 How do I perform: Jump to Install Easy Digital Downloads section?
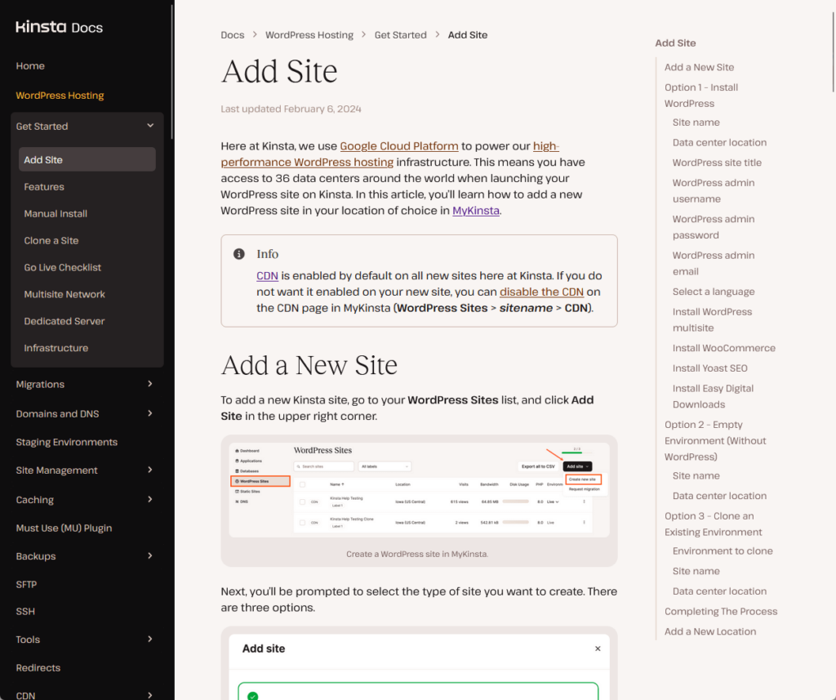coord(713,396)
